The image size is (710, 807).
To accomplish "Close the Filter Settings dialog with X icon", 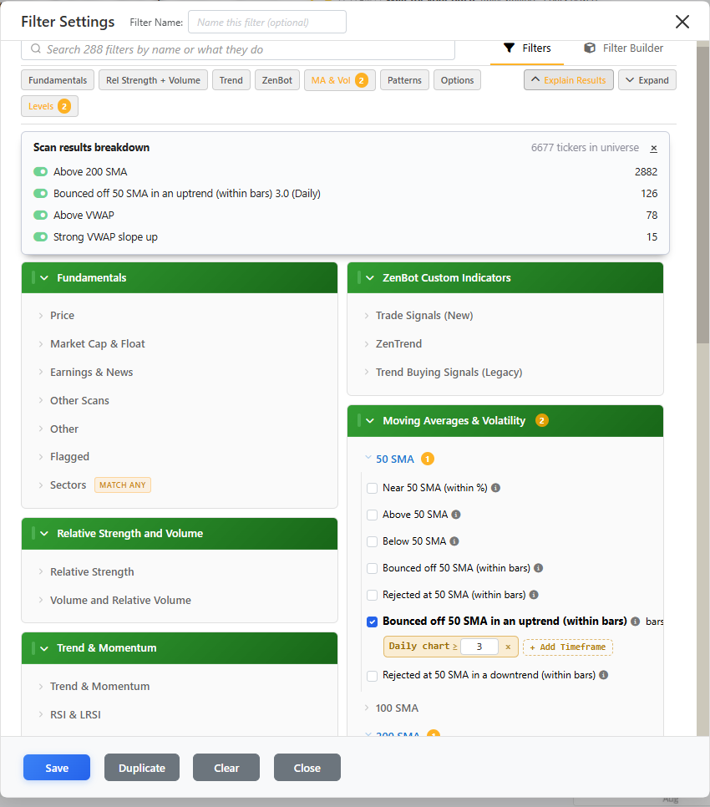I will [x=682, y=22].
